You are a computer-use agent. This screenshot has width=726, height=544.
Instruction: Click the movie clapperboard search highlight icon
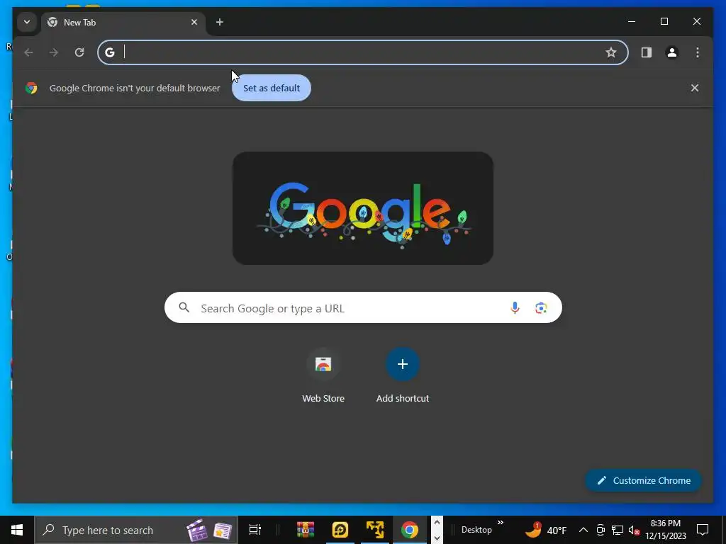click(197, 530)
